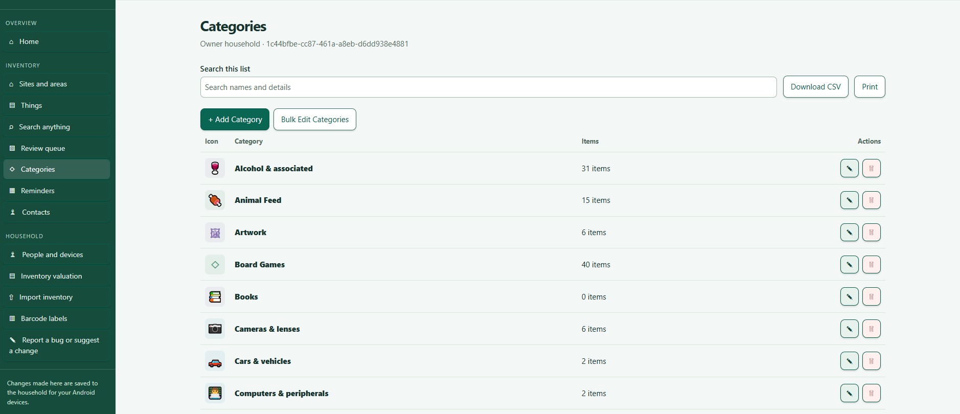
Task: Delete the Cars & vehicles category
Action: (871, 361)
